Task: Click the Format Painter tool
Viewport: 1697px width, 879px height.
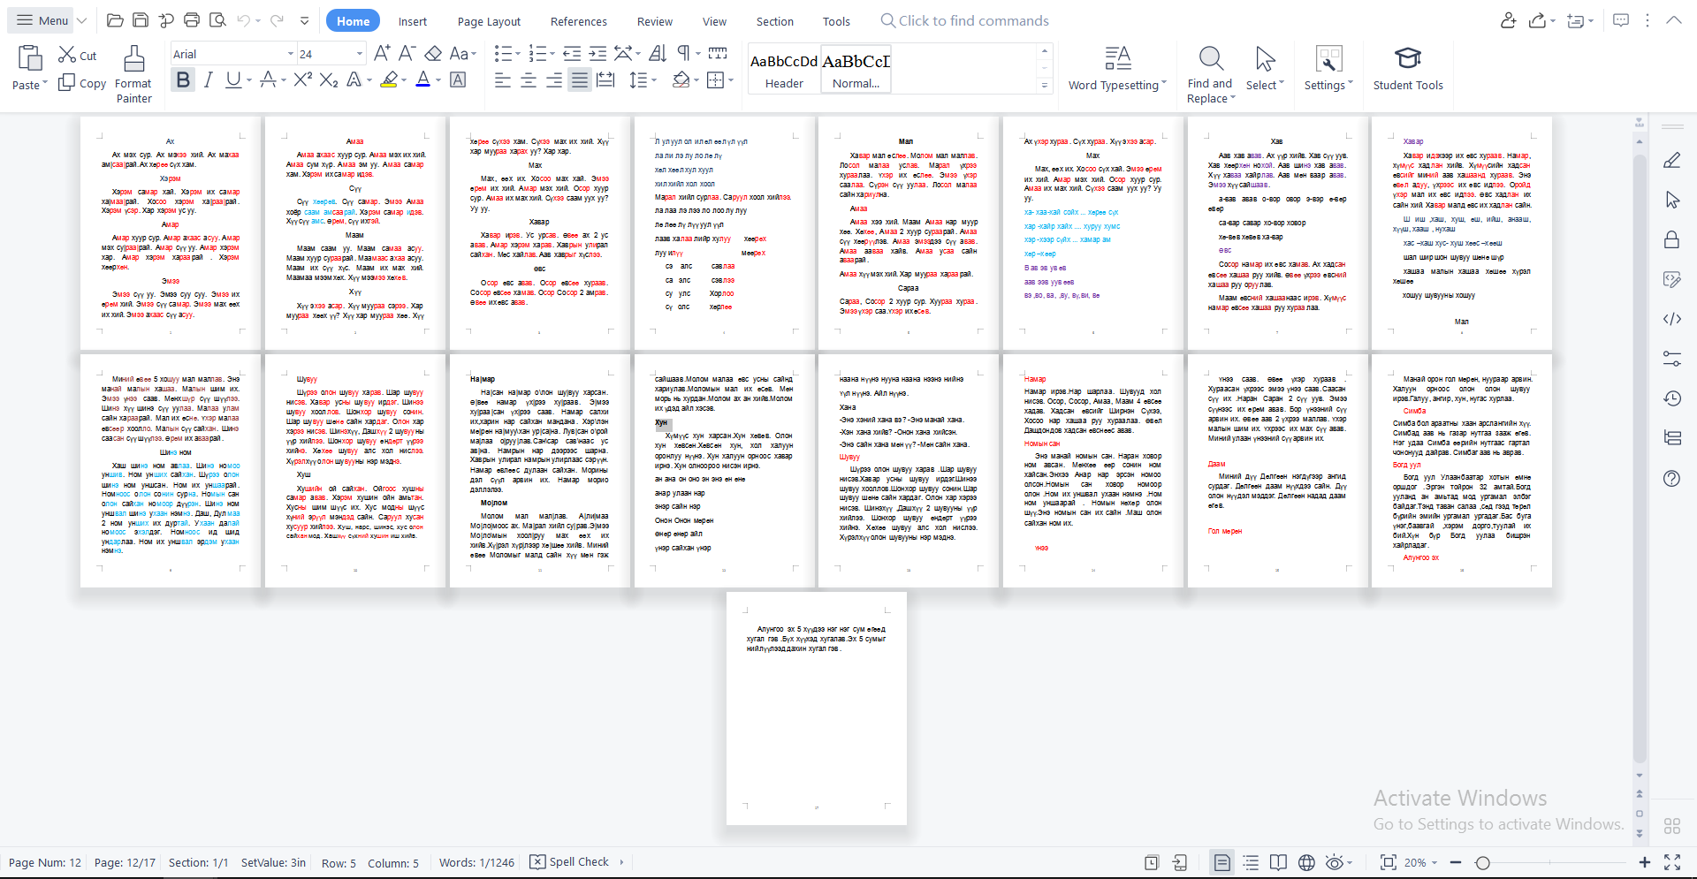Action: [x=133, y=74]
